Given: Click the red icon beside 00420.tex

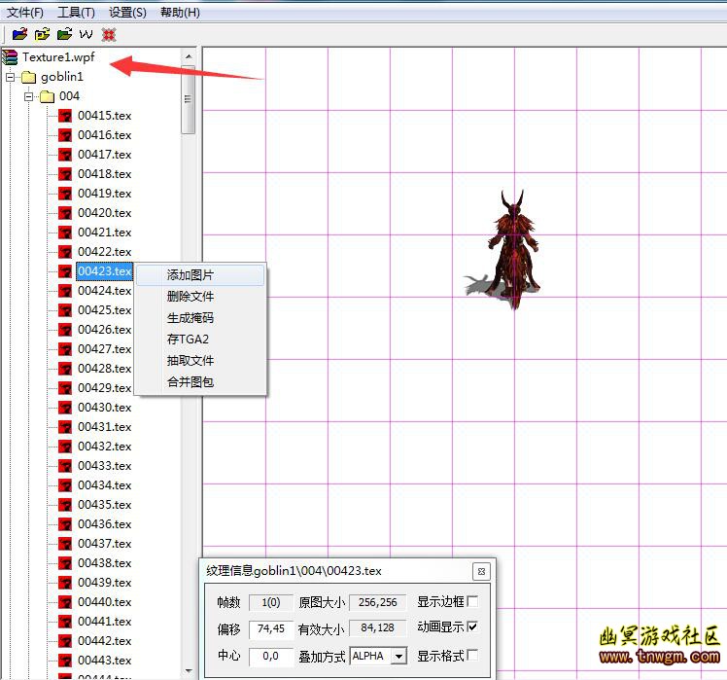Looking at the screenshot, I should click(x=65, y=213).
